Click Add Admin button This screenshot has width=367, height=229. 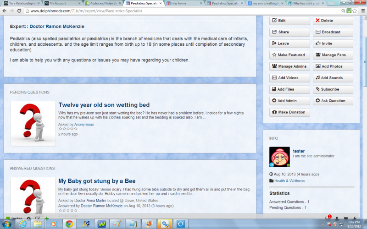[x=289, y=101]
